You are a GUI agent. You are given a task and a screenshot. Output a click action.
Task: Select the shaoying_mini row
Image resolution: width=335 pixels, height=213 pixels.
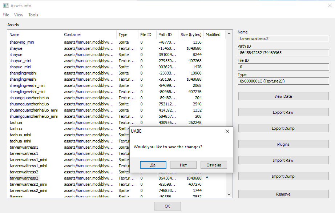click(117, 42)
